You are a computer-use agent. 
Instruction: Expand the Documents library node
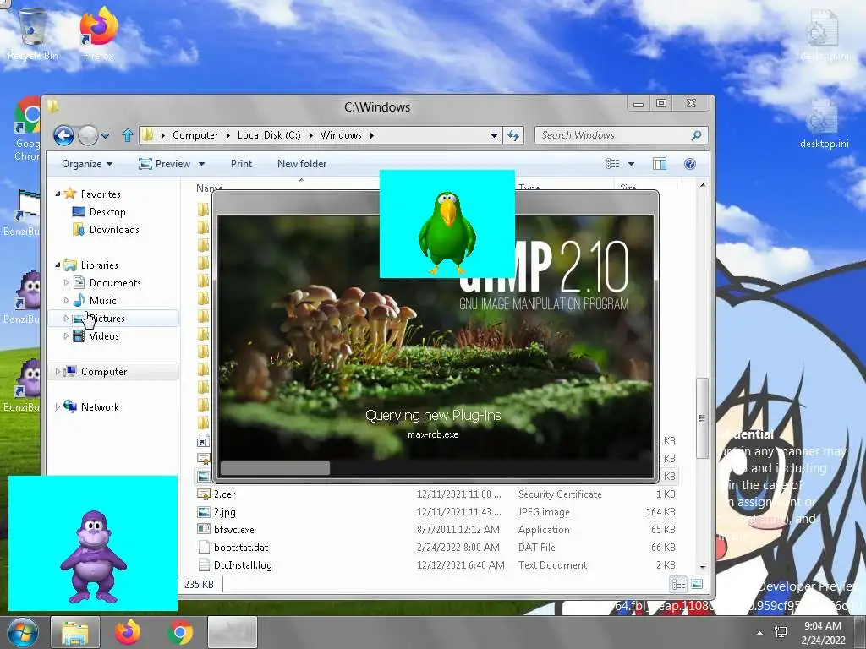click(66, 282)
